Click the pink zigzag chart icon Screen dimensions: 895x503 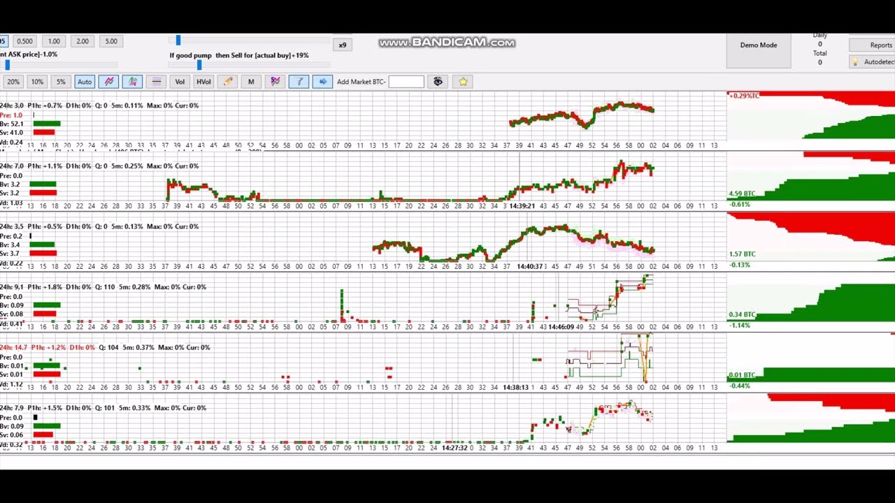[275, 82]
